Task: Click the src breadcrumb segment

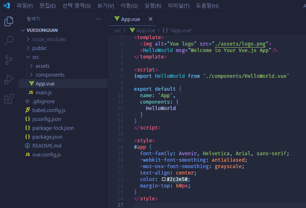Action: 117,30
